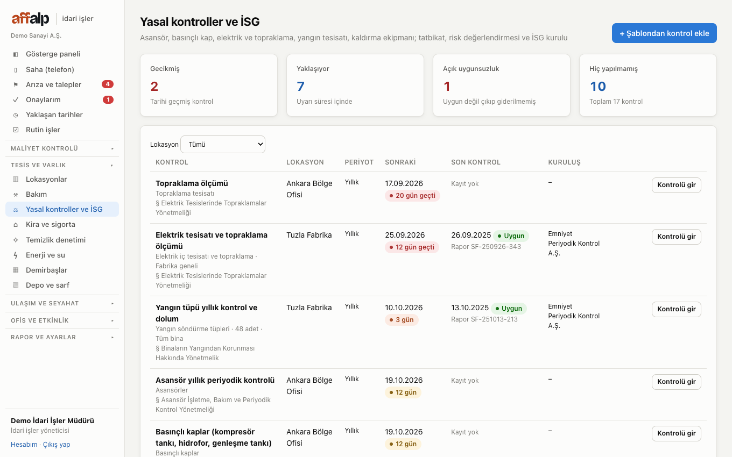
Task: Click report text 'Rapor SF-251013-213'
Action: pyautogui.click(x=484, y=319)
